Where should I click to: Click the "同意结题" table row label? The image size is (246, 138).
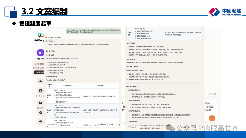click(49, 111)
